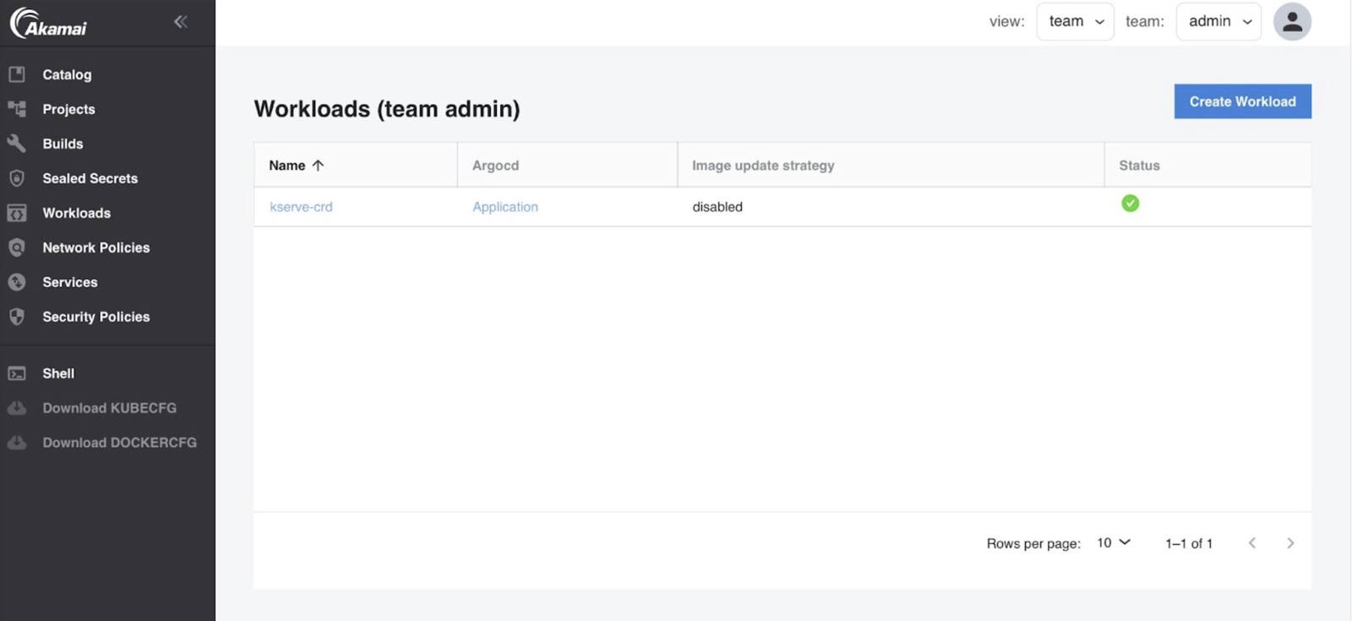
Task: Change rows per page dropdown
Action: point(1113,542)
